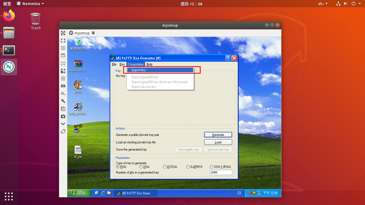365x205 pixels.
Task: Click the PuTTY Key Gener... taskbar button
Action: [x=135, y=193]
